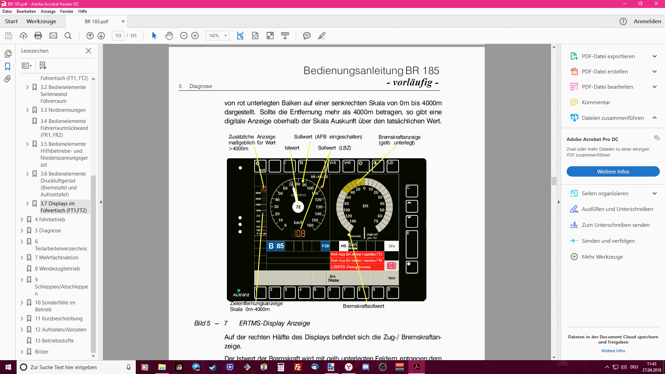Image resolution: width=665 pixels, height=374 pixels.
Task: Open the Hilfe menu
Action: point(82,11)
